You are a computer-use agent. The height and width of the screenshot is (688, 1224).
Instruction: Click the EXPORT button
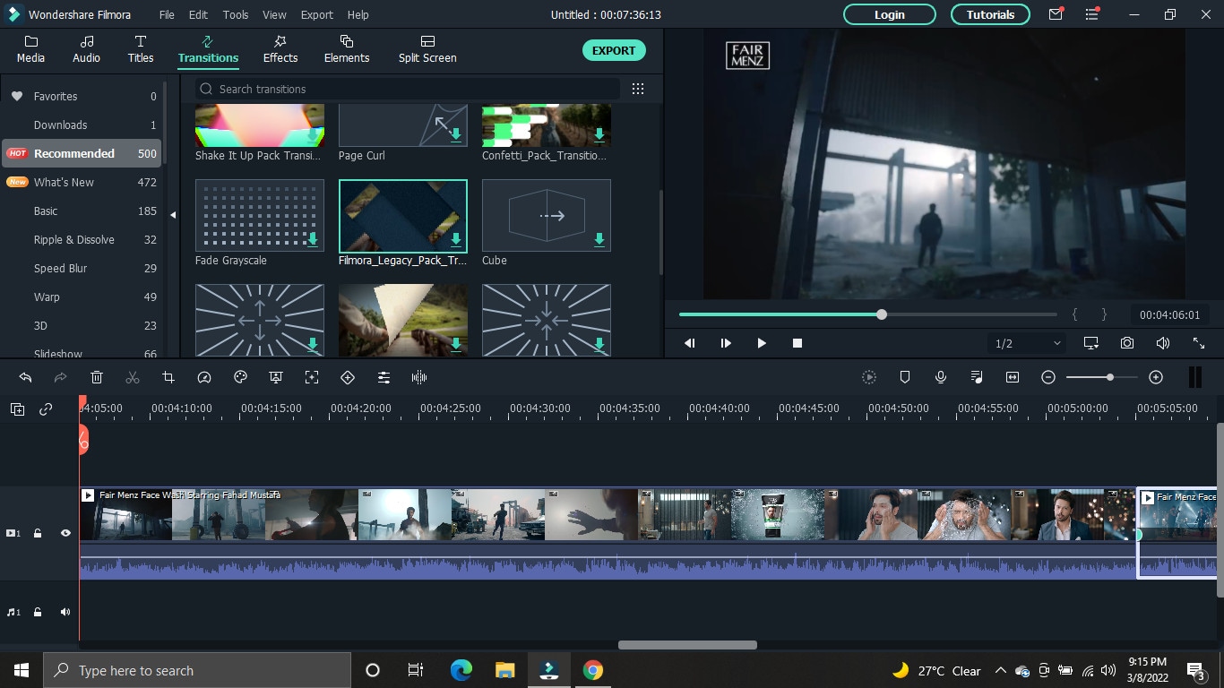point(614,50)
